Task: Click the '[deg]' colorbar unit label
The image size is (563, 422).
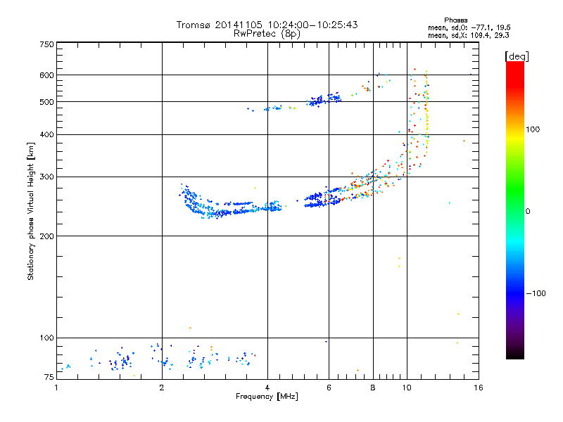Action: (517, 56)
